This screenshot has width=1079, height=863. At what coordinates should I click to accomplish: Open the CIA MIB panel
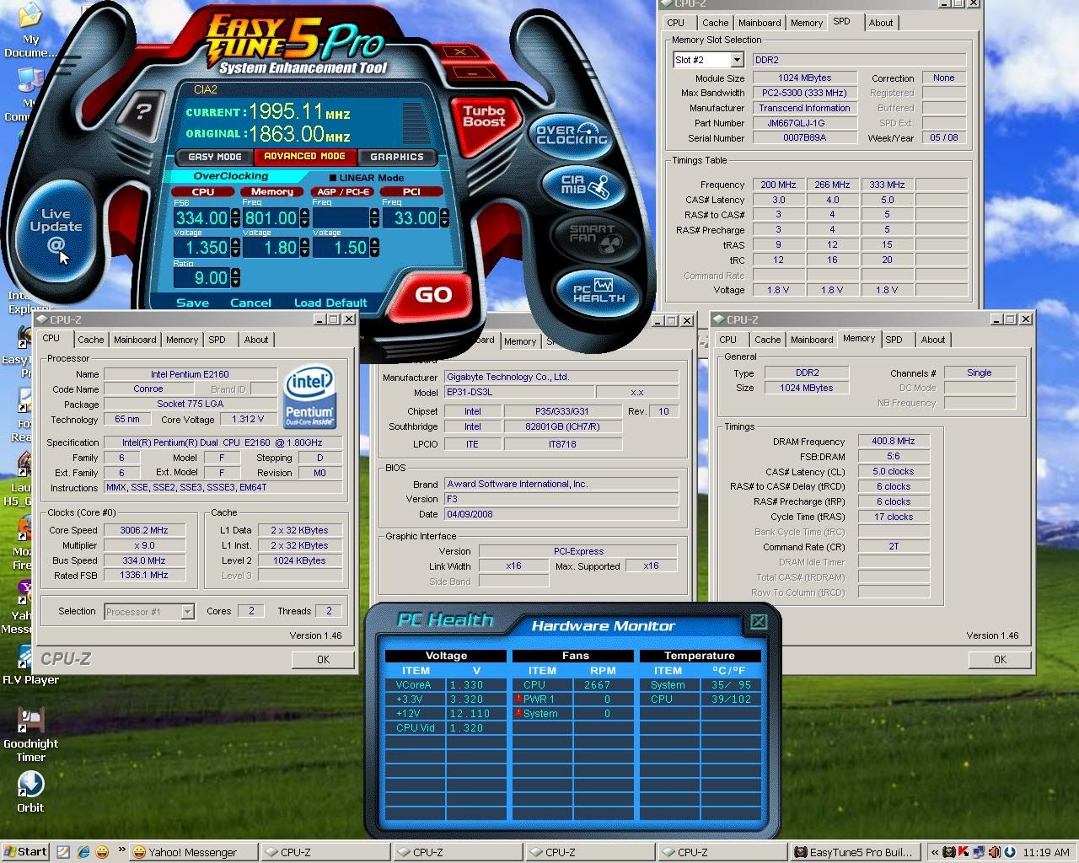click(586, 186)
